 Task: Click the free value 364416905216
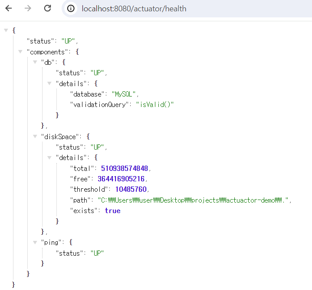[121, 179]
